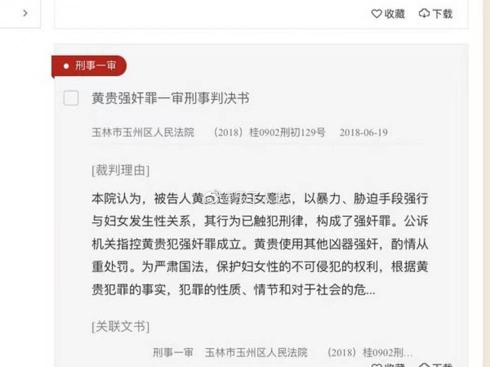Image resolution: width=490 pixels, height=367 pixels.
Task: Click court name 玉林市玉州区人民法院 under the title
Action: pos(143,132)
